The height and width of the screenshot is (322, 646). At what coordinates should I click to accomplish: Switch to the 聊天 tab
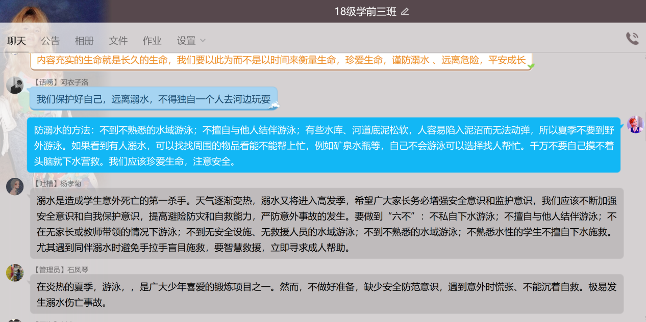coord(16,41)
